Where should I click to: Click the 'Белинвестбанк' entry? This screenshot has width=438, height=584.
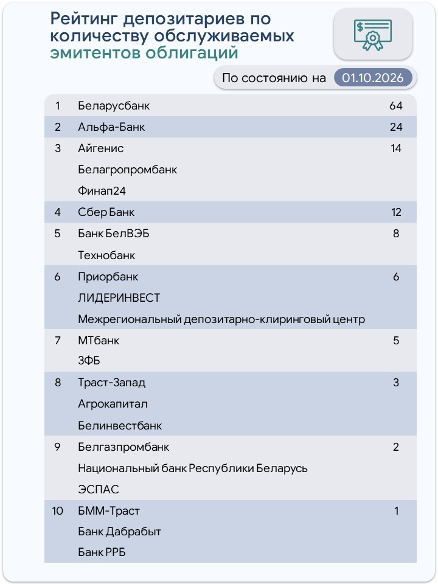click(x=120, y=425)
